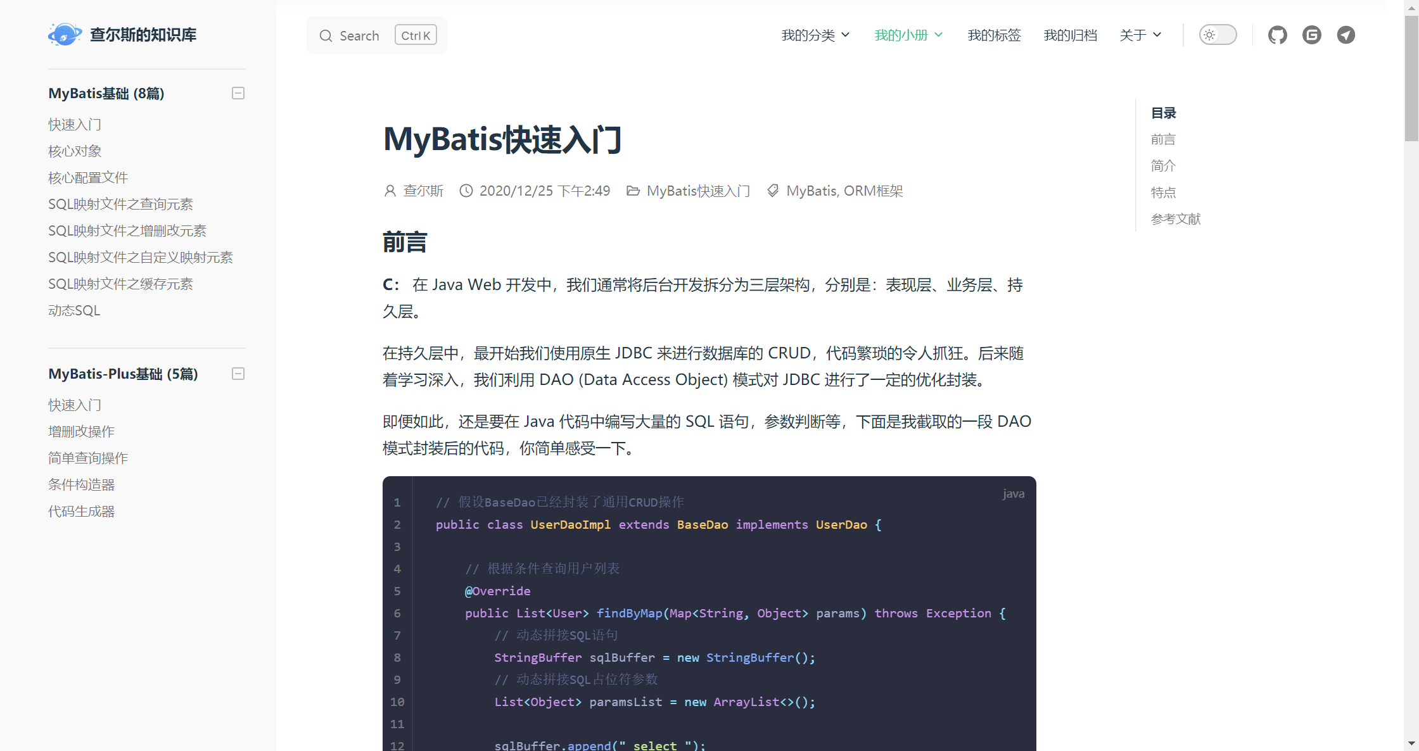Jump to 参考文献 in table of contents
This screenshot has height=751, width=1419.
click(1176, 218)
